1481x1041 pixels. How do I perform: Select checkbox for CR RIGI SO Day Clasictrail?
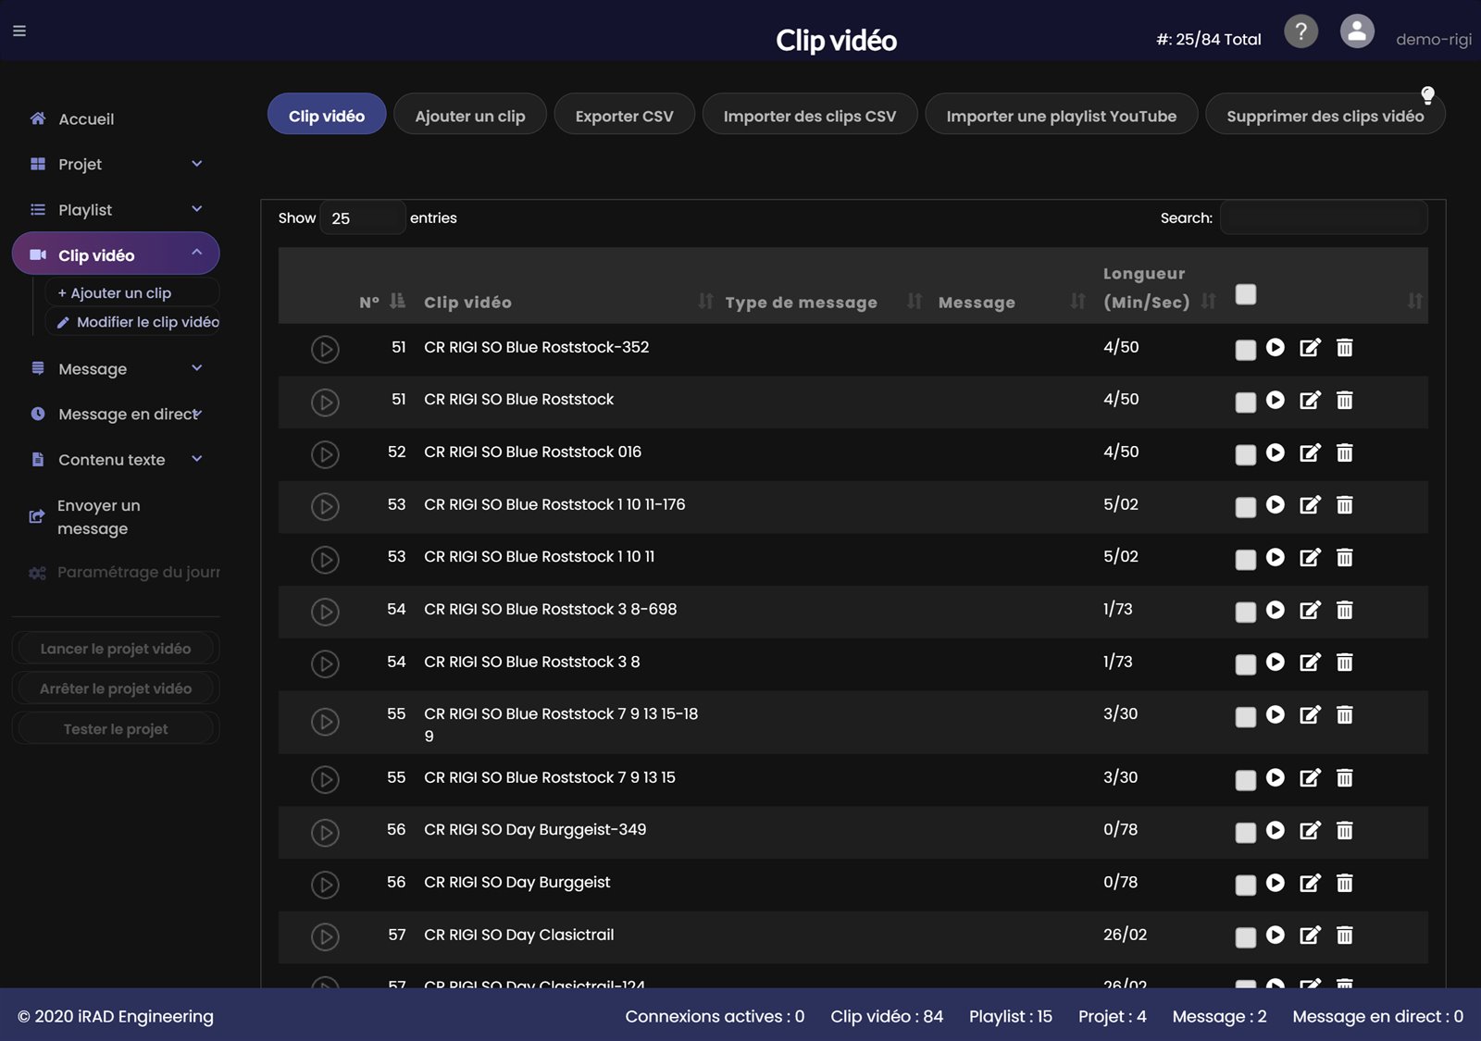1246,937
